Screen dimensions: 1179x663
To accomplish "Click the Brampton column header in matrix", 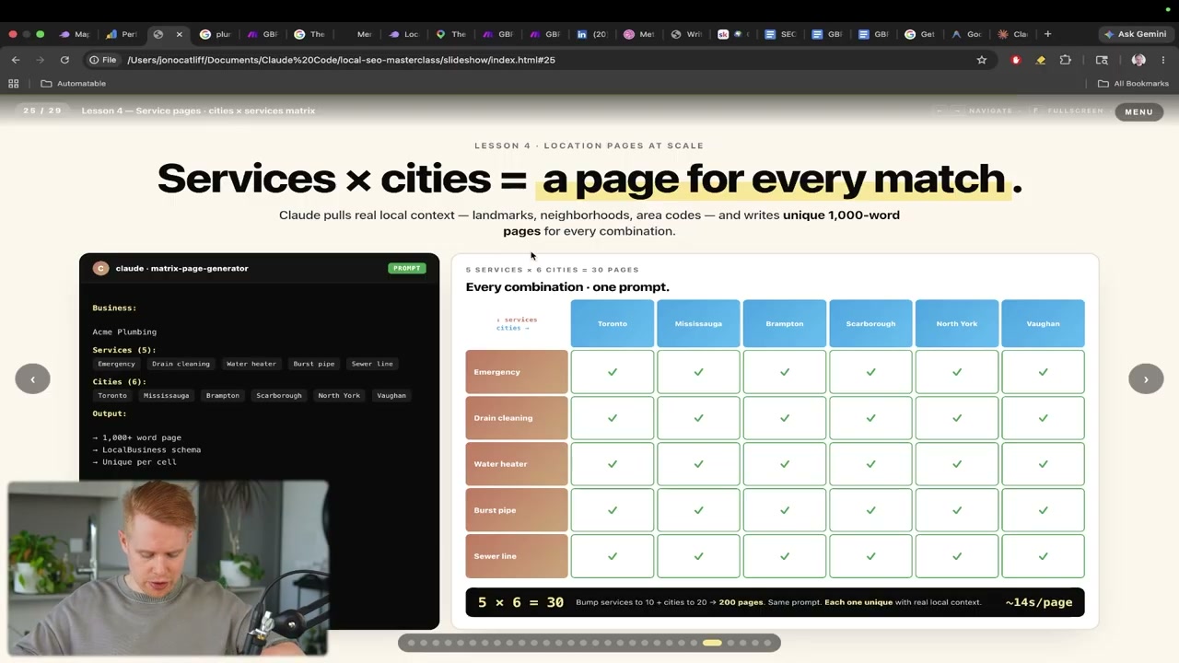I will pos(785,323).
